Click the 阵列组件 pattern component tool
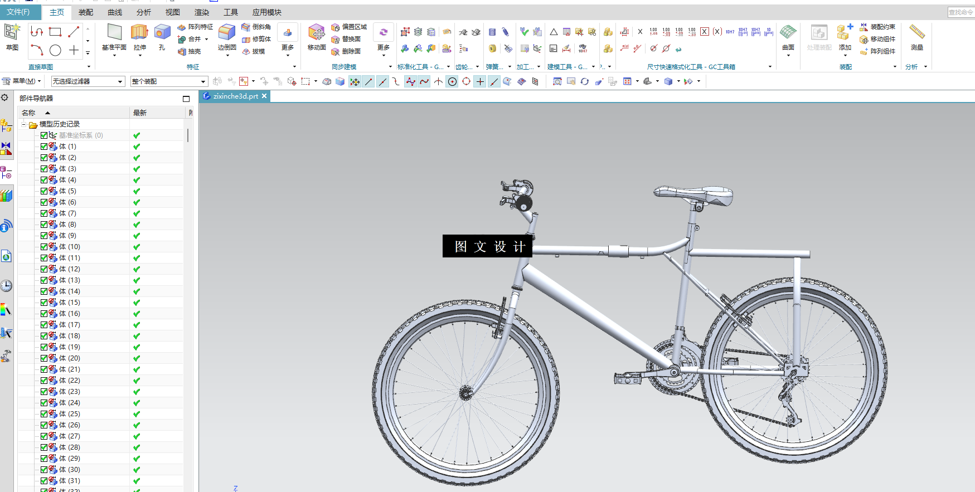Viewport: 975px width, 492px height. (877, 51)
